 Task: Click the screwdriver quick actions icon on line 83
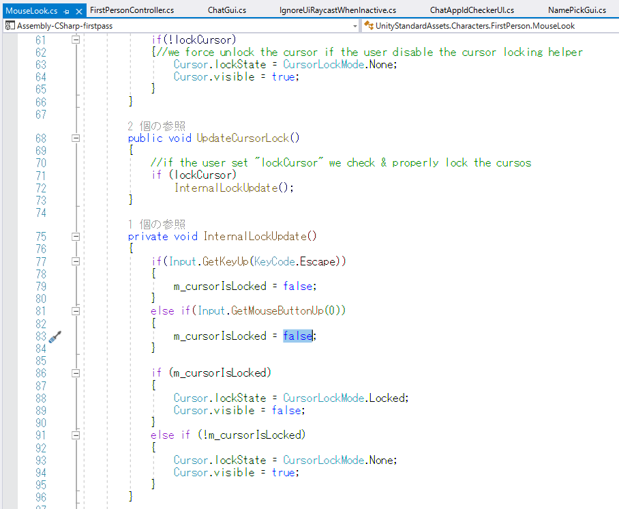pyautogui.click(x=55, y=336)
